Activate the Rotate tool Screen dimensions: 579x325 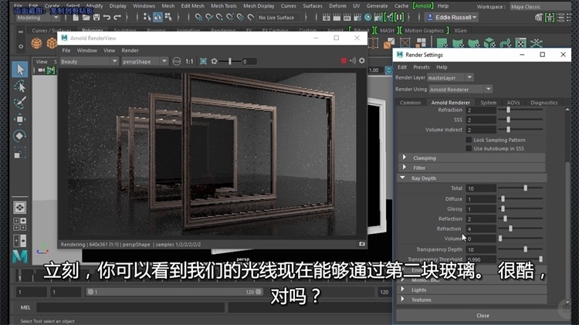[20, 136]
